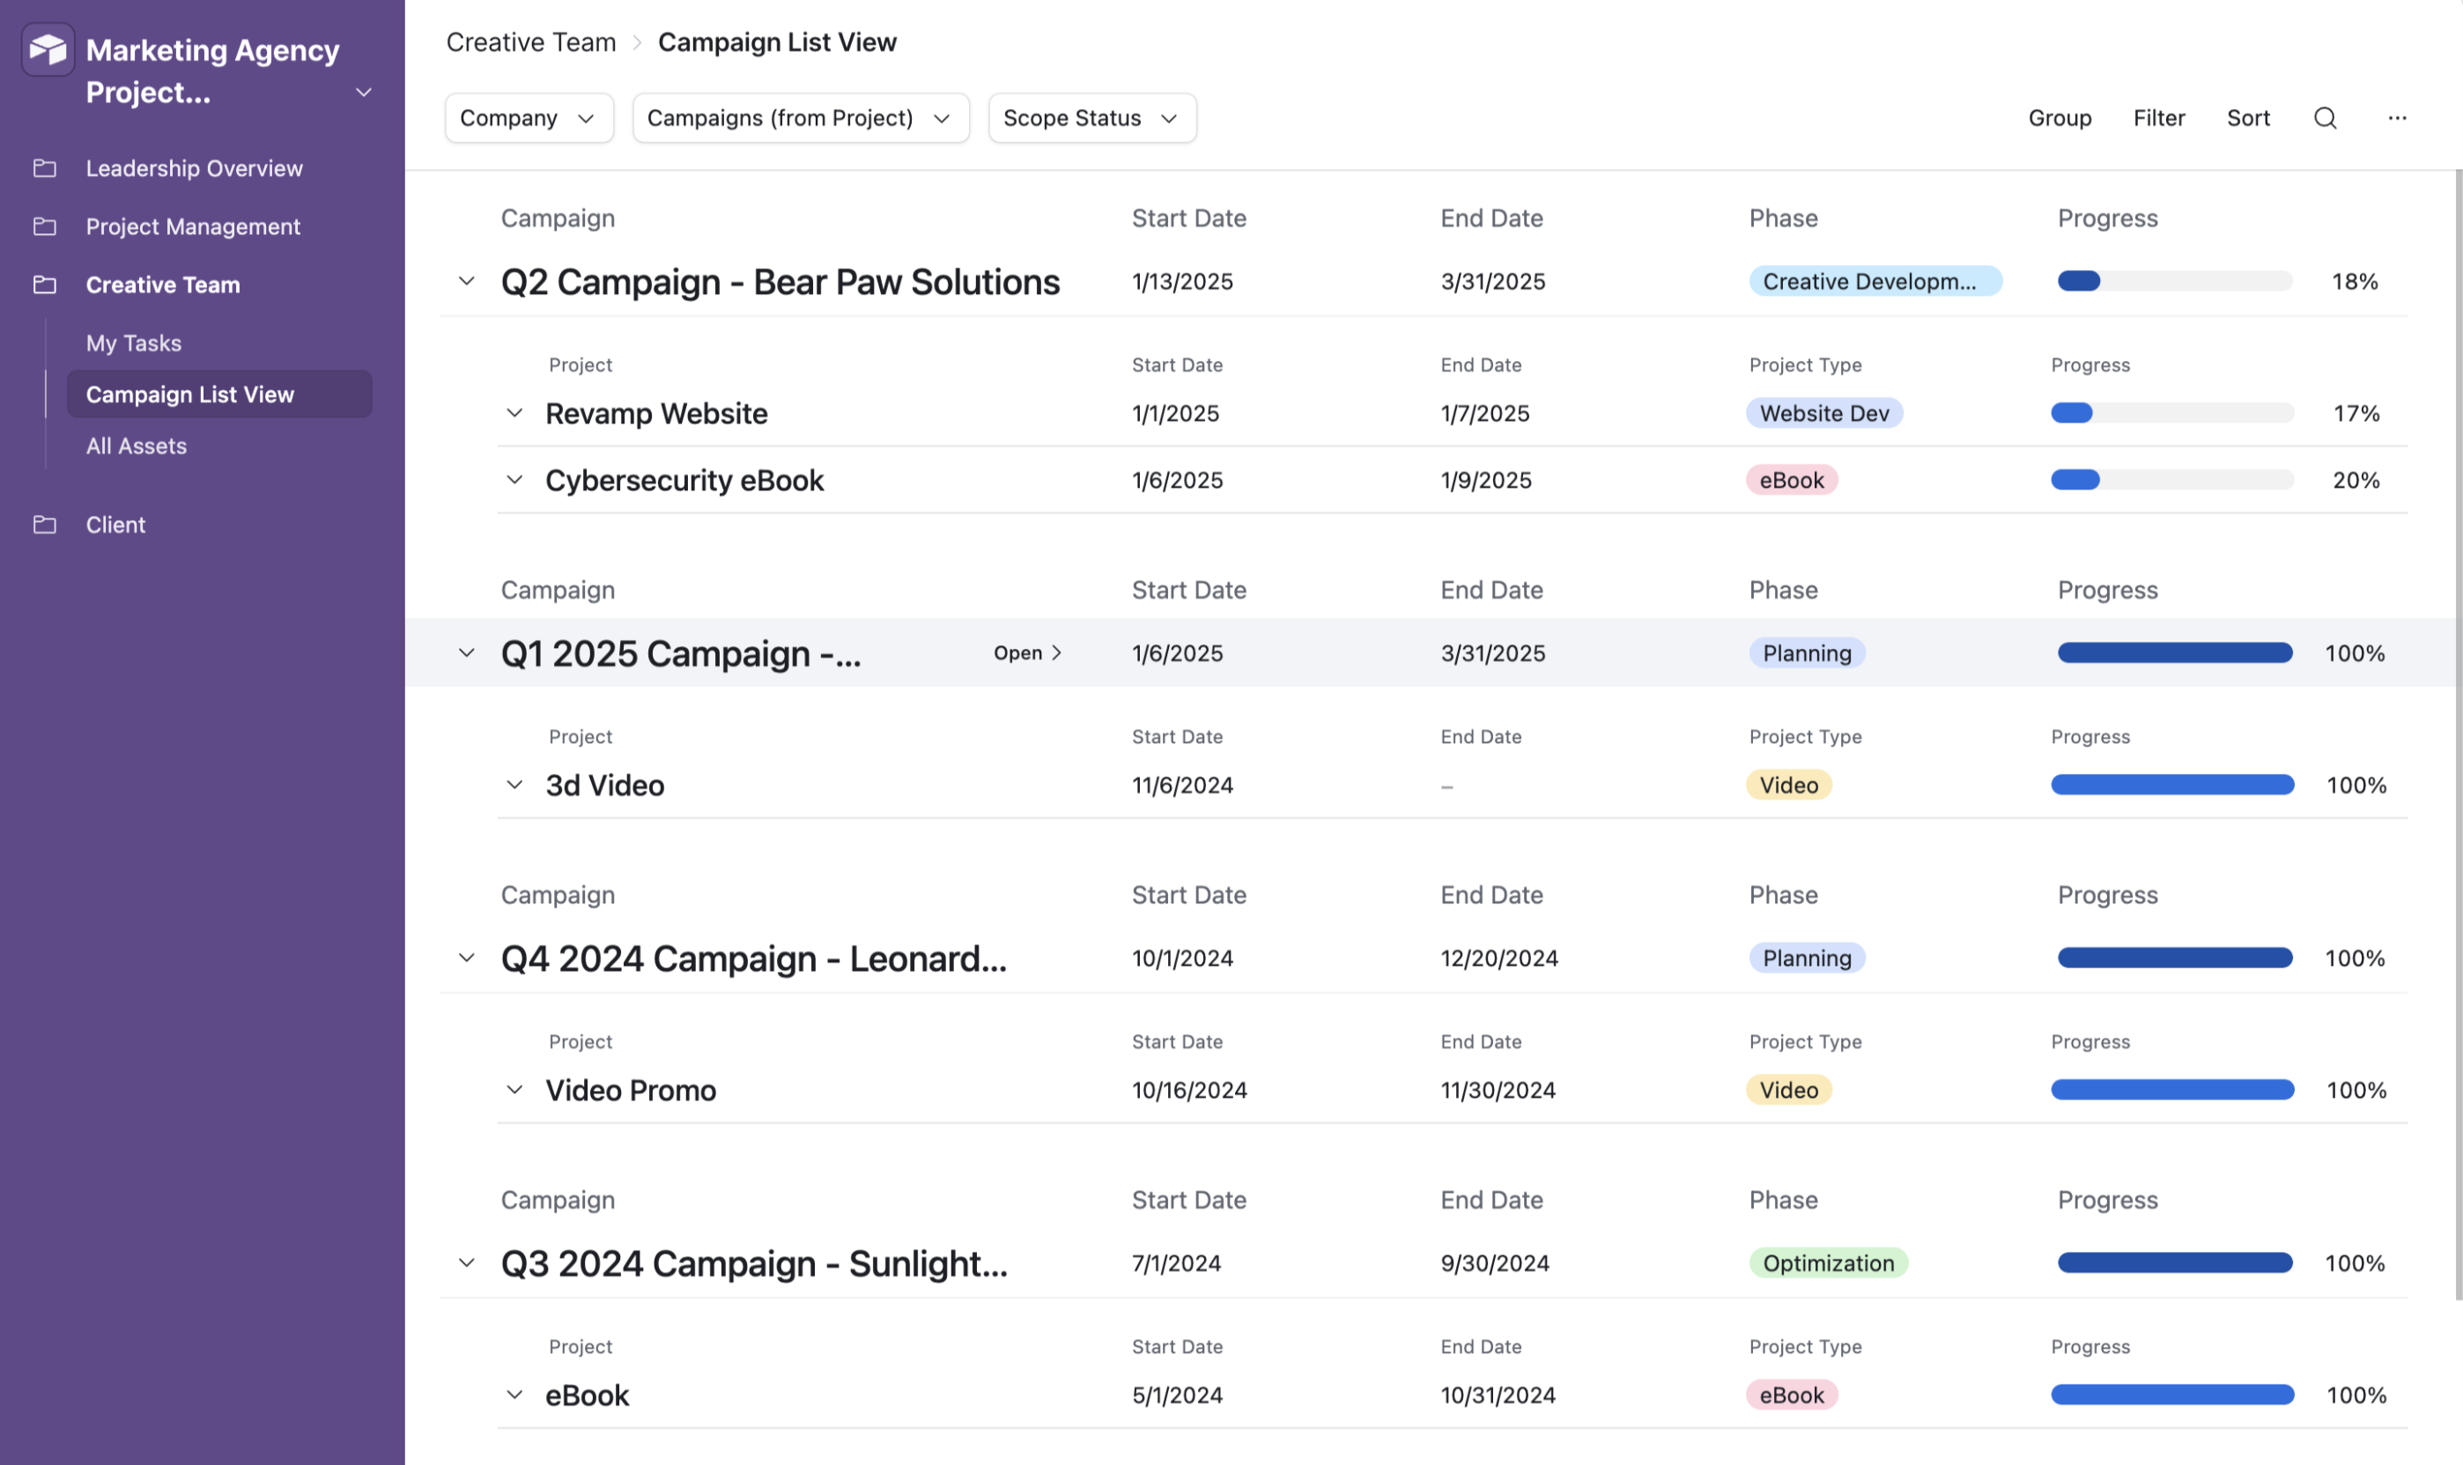Viewport: 2463px width, 1465px height.
Task: Select the folder icon beside Leadership Overview
Action: click(46, 168)
